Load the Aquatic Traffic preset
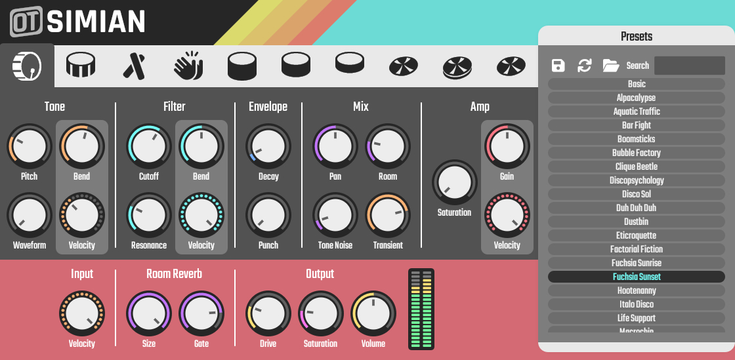The width and height of the screenshot is (735, 360). 637,111
